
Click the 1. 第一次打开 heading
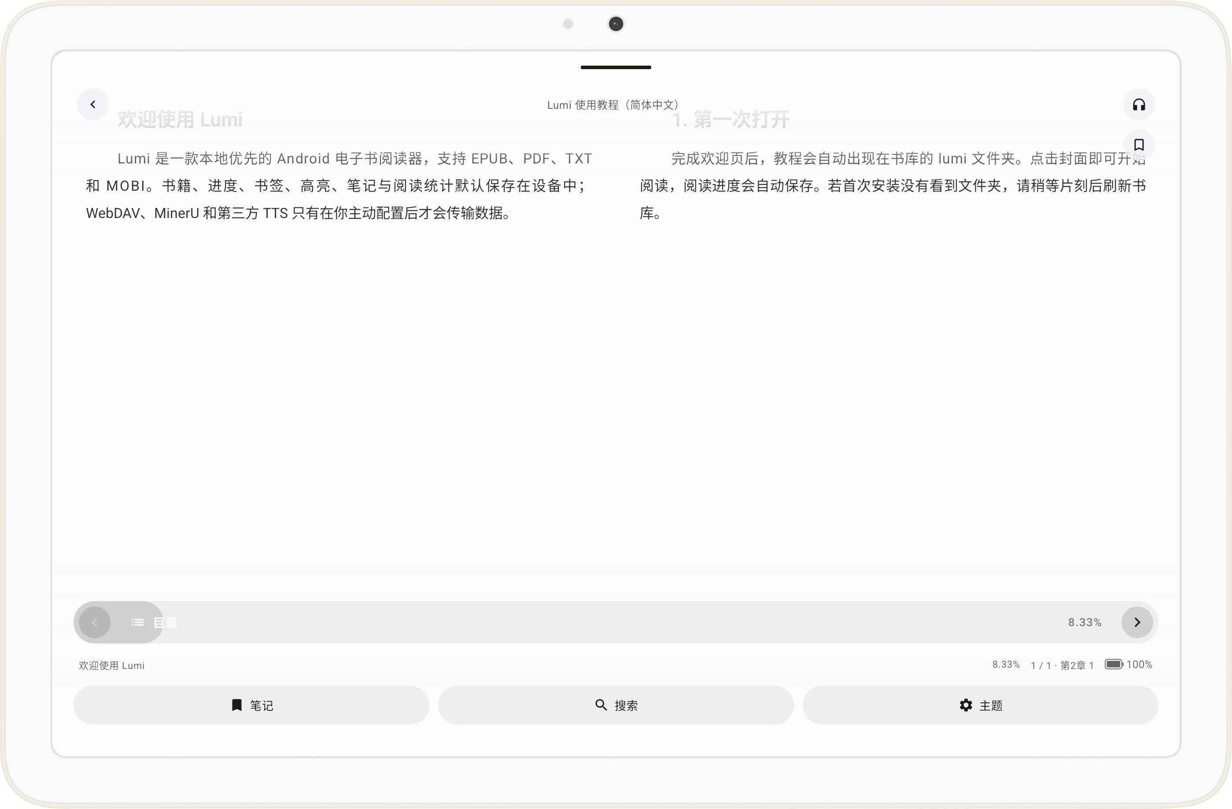coord(730,119)
